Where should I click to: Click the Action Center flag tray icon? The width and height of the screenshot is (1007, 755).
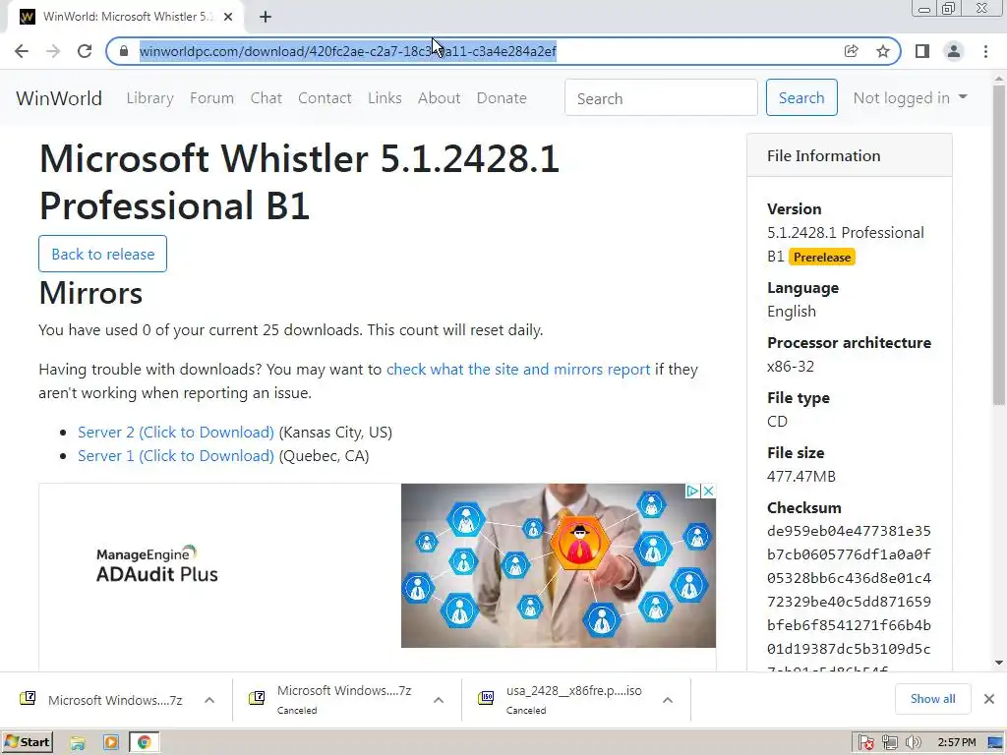865,743
